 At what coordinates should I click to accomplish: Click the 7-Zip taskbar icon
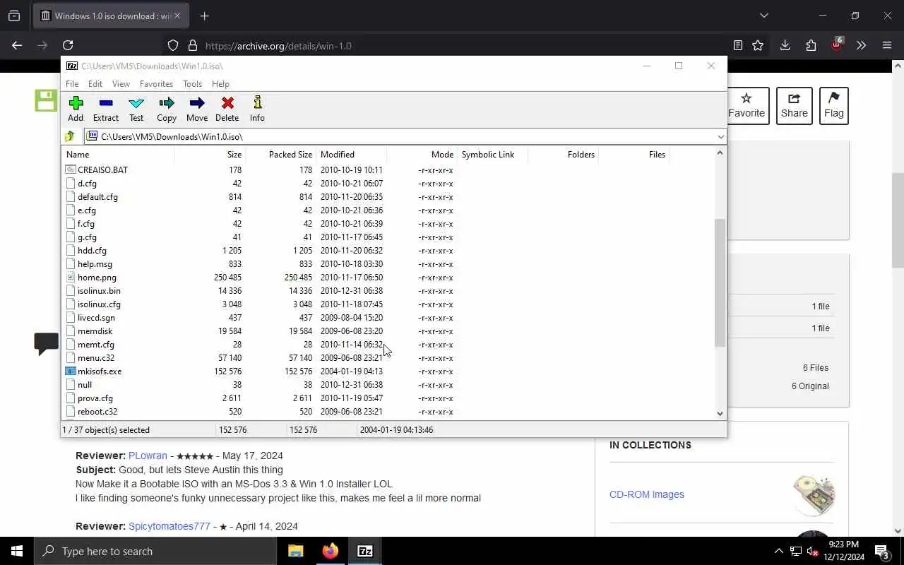pos(365,551)
